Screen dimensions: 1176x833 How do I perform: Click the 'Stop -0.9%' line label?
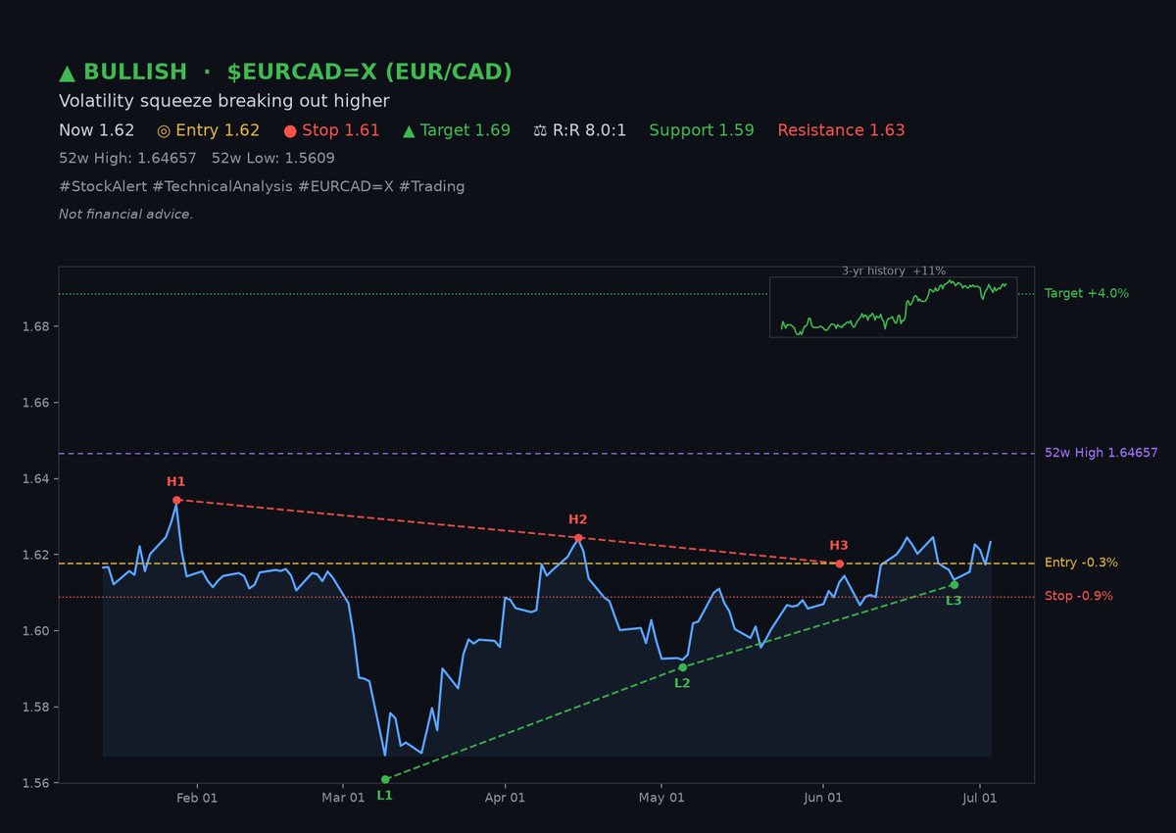coord(1079,596)
